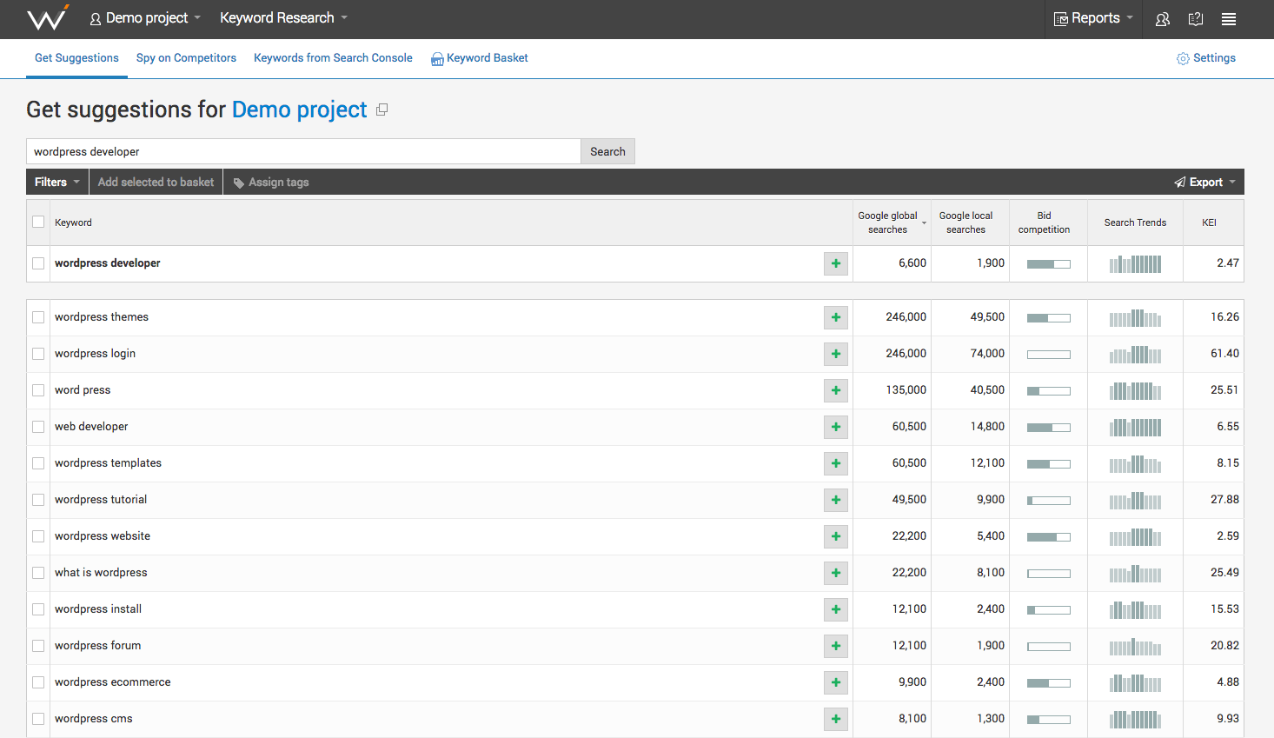
Task: Add 'wordpress themes' to basket with plus icon
Action: pos(836,317)
